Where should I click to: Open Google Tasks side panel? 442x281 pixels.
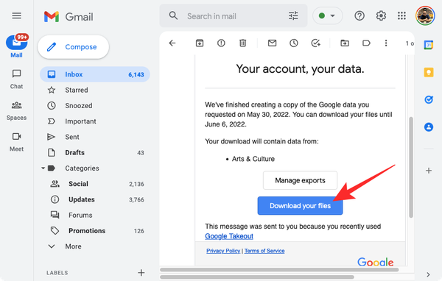(429, 99)
